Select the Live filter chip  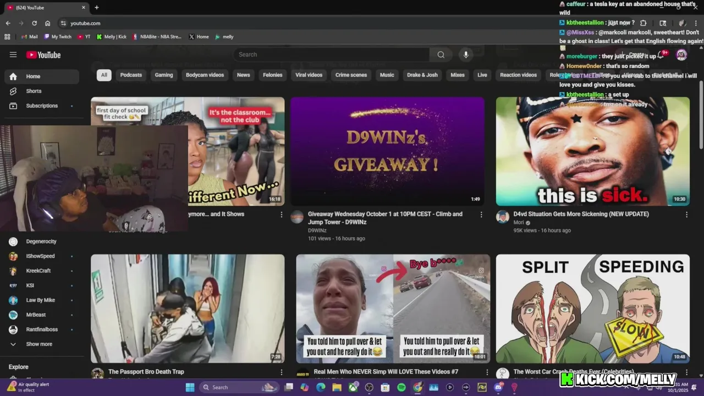pyautogui.click(x=482, y=75)
